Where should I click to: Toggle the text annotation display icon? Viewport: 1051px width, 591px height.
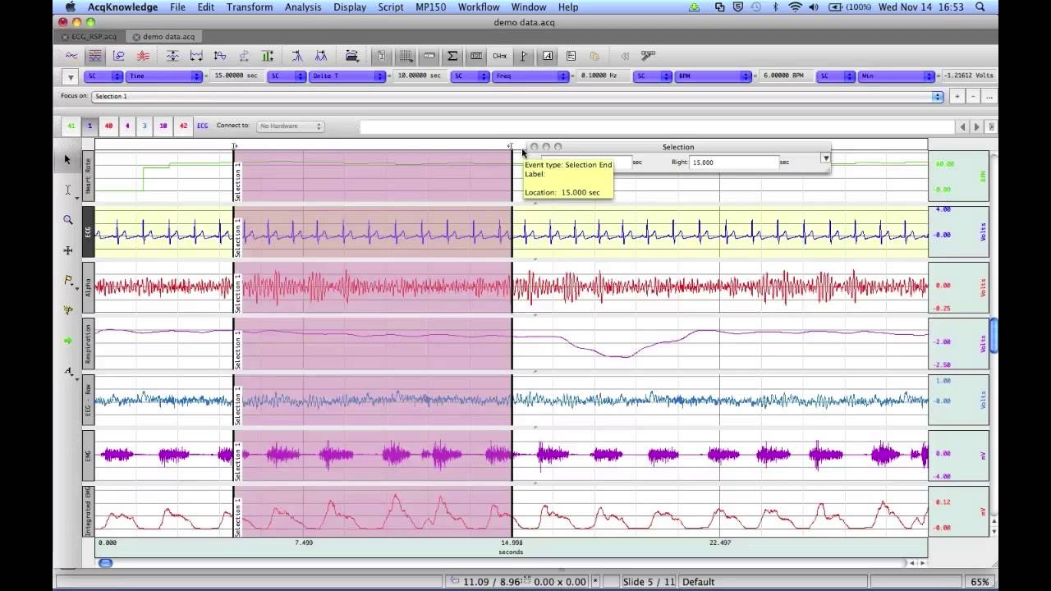point(548,56)
